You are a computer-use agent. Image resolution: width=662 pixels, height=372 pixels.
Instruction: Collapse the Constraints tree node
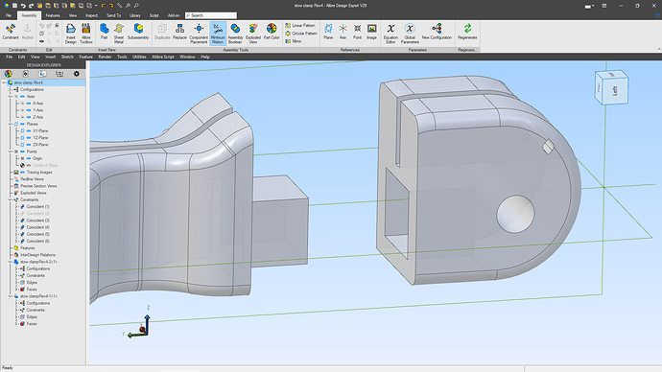[x=11, y=200]
